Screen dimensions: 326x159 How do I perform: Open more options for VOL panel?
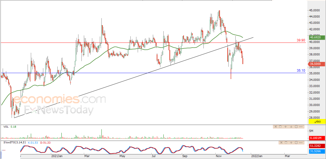click(x=301, y=127)
